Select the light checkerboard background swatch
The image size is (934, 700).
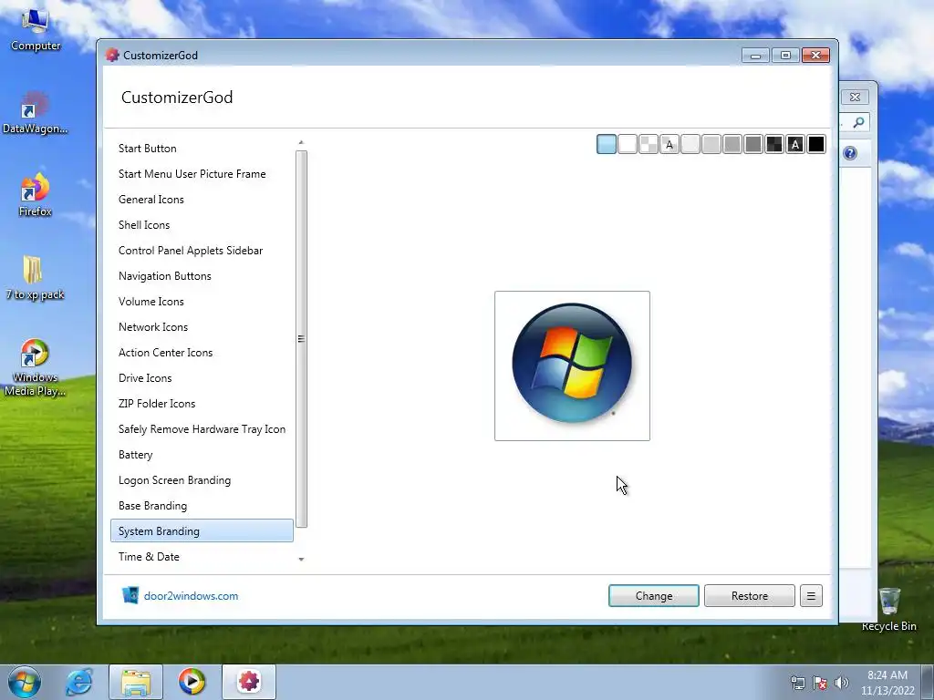click(649, 144)
